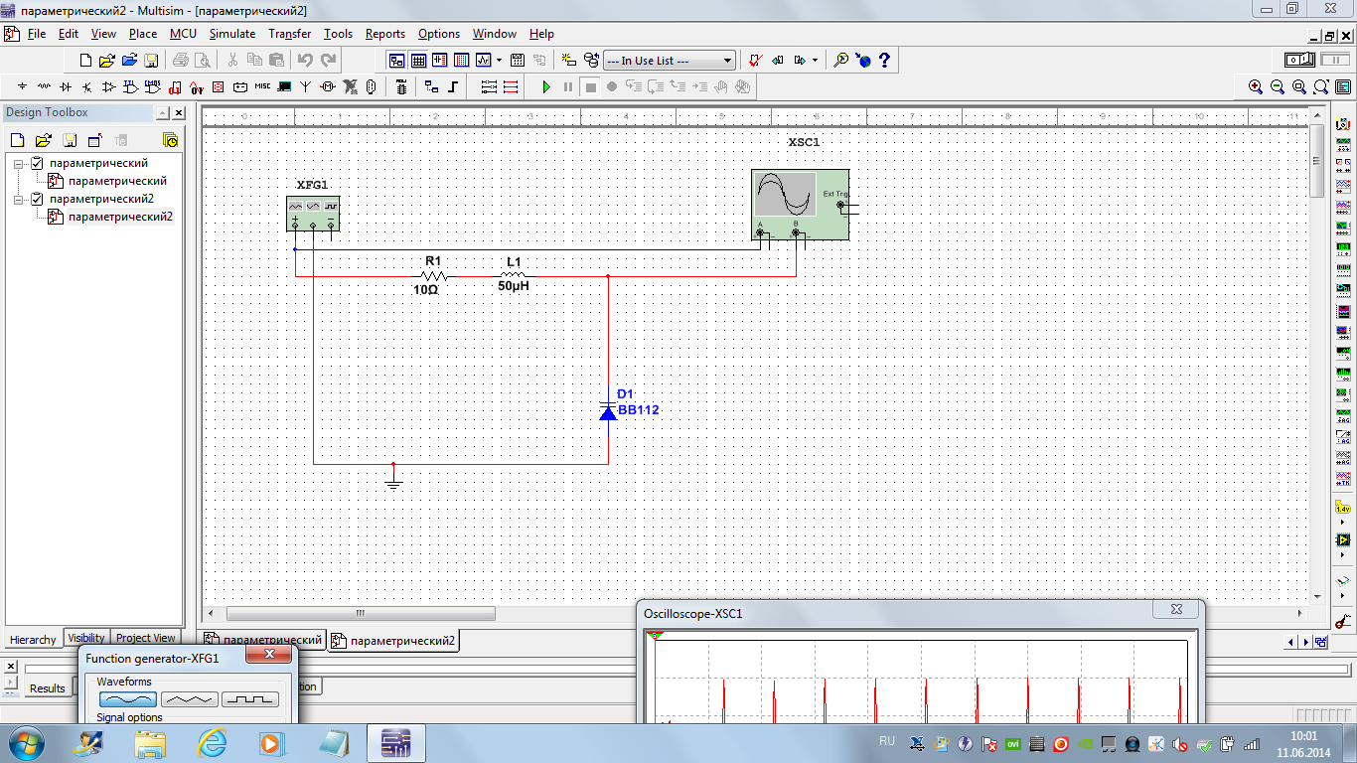Click the Place Transistor component icon
The height and width of the screenshot is (763, 1357).
pyautogui.click(x=86, y=86)
